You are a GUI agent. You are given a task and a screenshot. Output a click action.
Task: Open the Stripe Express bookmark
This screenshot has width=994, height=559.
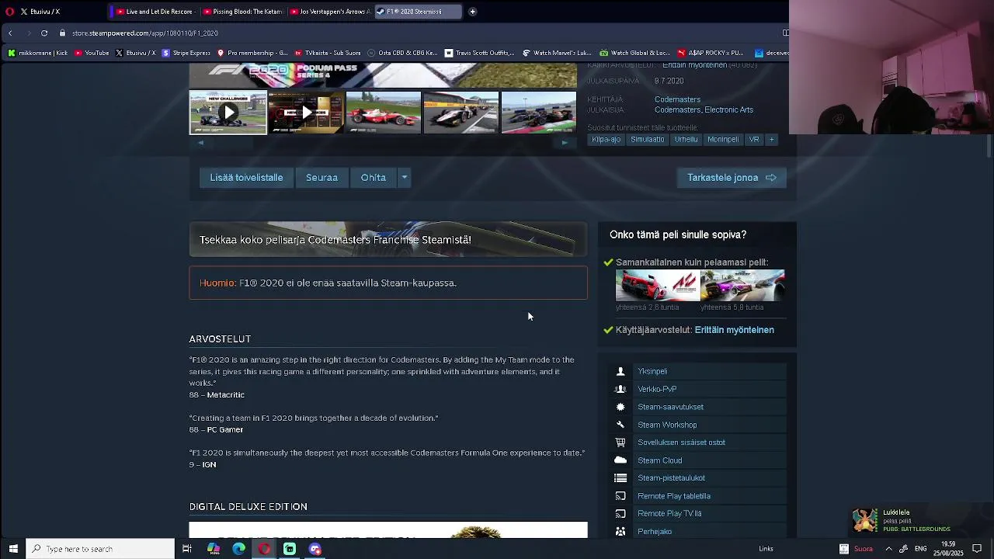pos(186,53)
